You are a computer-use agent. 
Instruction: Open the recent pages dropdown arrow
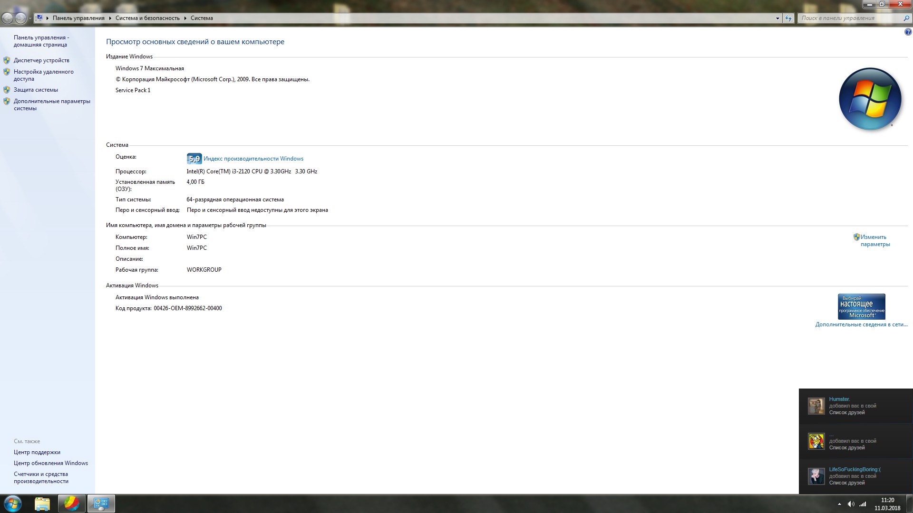click(x=30, y=19)
